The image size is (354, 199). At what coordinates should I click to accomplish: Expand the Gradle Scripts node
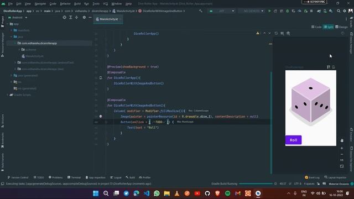[x=7, y=95]
